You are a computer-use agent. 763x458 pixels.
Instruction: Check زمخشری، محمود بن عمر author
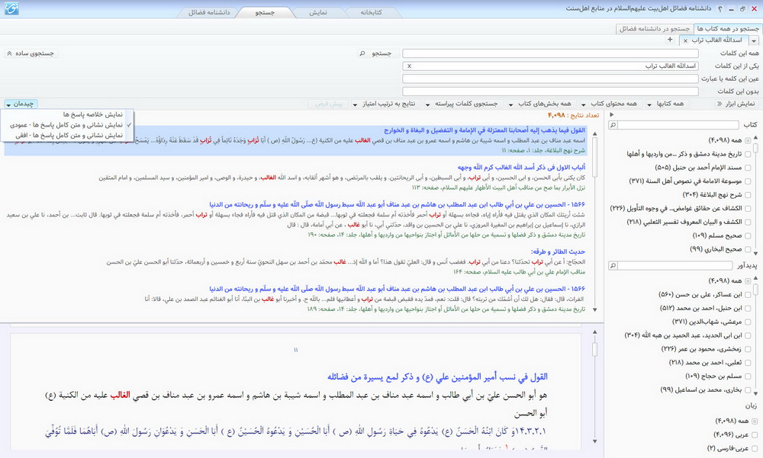coord(748,349)
